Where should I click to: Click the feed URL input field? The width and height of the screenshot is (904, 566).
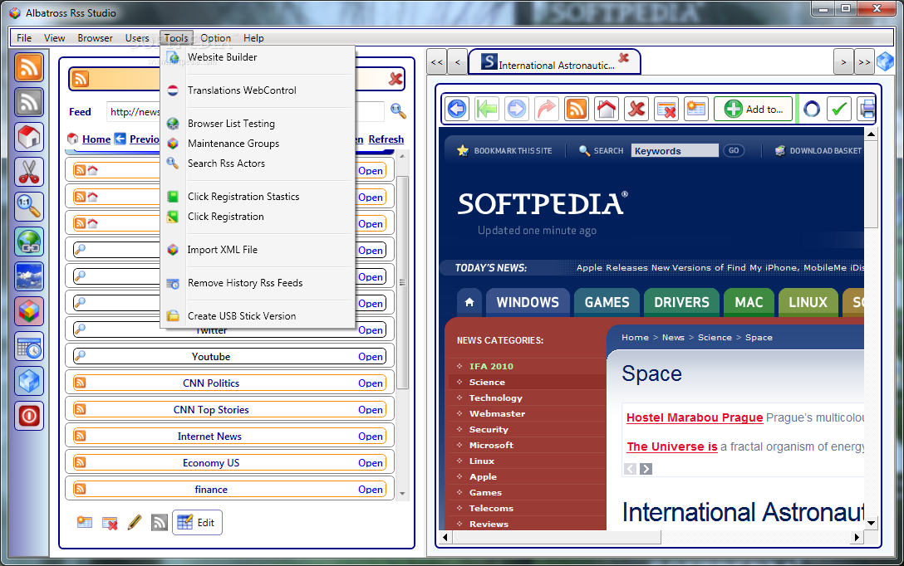coord(244,112)
